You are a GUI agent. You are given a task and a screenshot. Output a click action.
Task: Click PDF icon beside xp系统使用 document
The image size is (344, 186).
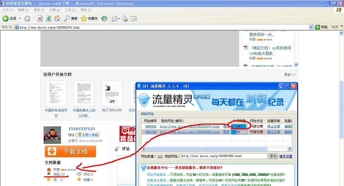[x=246, y=48]
